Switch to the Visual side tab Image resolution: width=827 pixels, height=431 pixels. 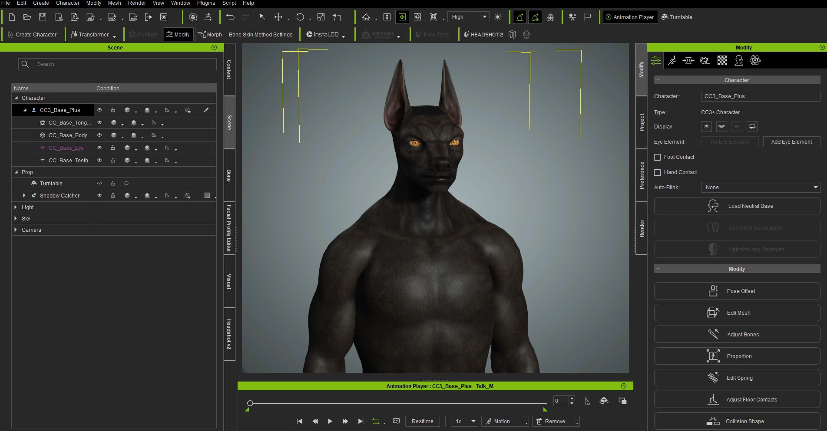[x=229, y=281]
